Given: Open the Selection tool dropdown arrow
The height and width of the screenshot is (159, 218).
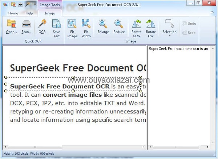Looking at the screenshot, I should (x=170, y=36).
